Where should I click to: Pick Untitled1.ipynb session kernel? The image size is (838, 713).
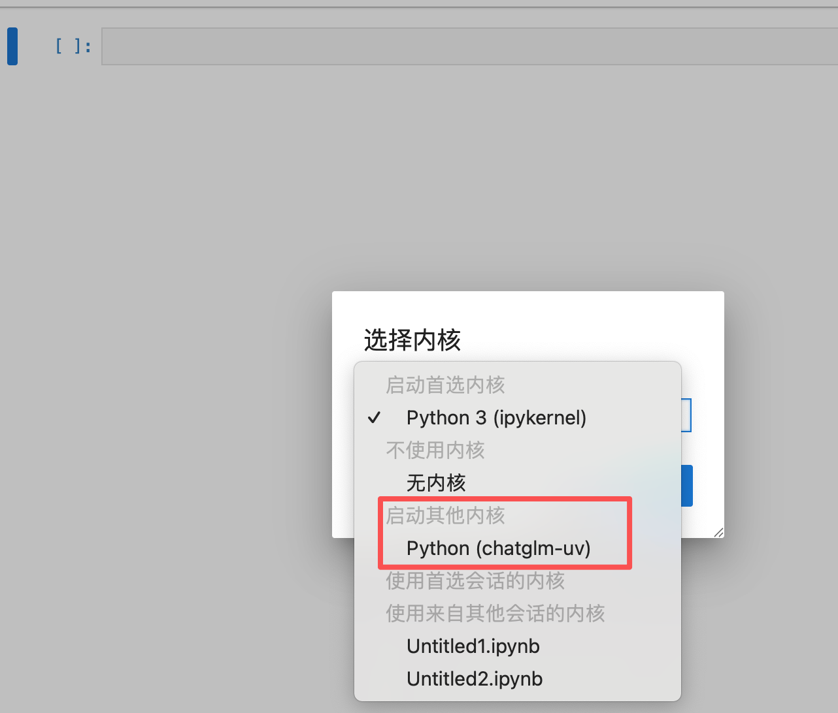coord(518,646)
